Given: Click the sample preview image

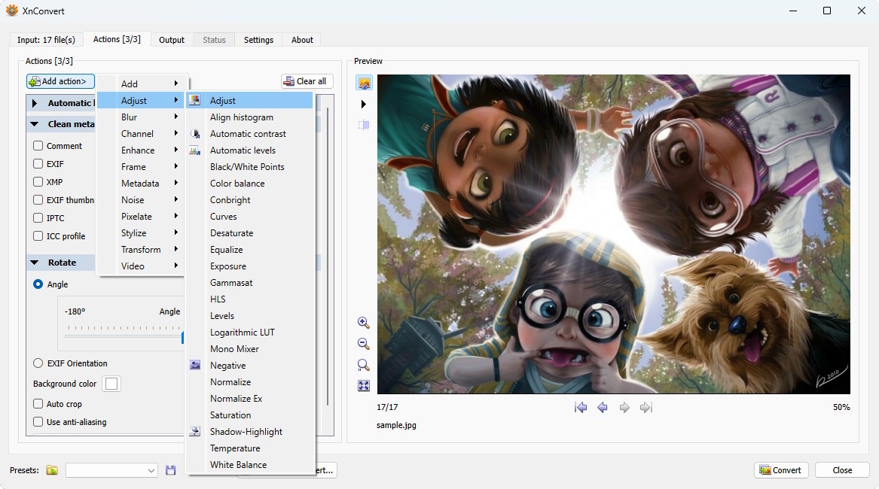Looking at the screenshot, I should [x=614, y=234].
